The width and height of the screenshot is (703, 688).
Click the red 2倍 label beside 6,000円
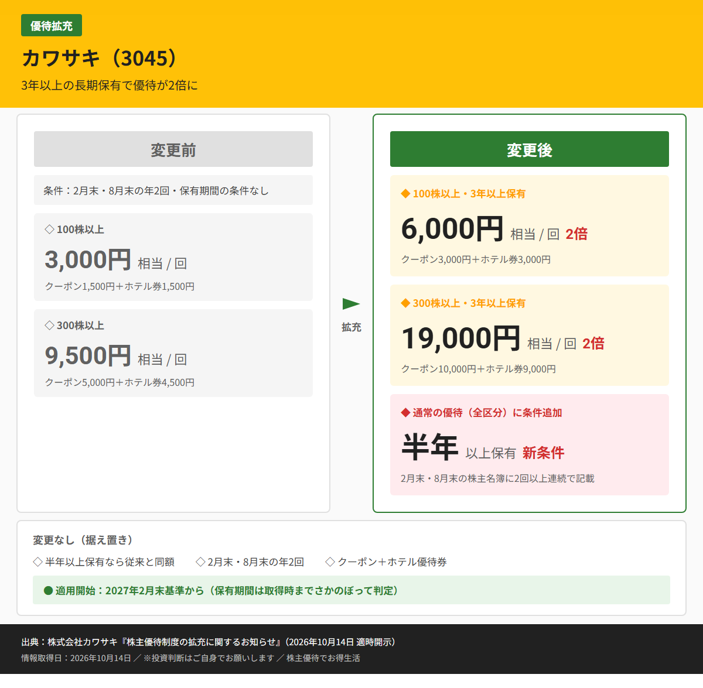point(576,234)
